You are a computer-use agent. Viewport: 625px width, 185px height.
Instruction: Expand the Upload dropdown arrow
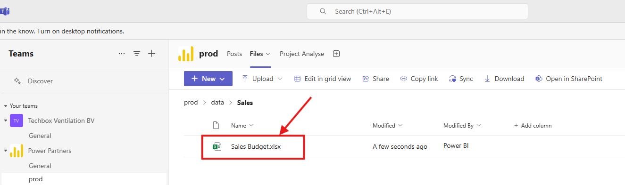coord(280,79)
